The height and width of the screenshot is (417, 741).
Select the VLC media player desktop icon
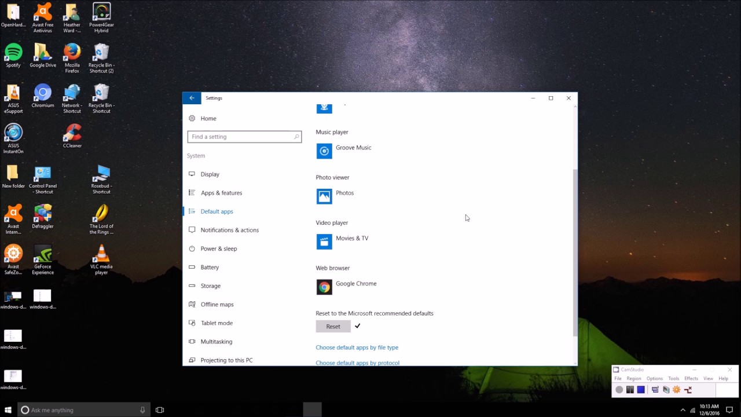pyautogui.click(x=101, y=259)
